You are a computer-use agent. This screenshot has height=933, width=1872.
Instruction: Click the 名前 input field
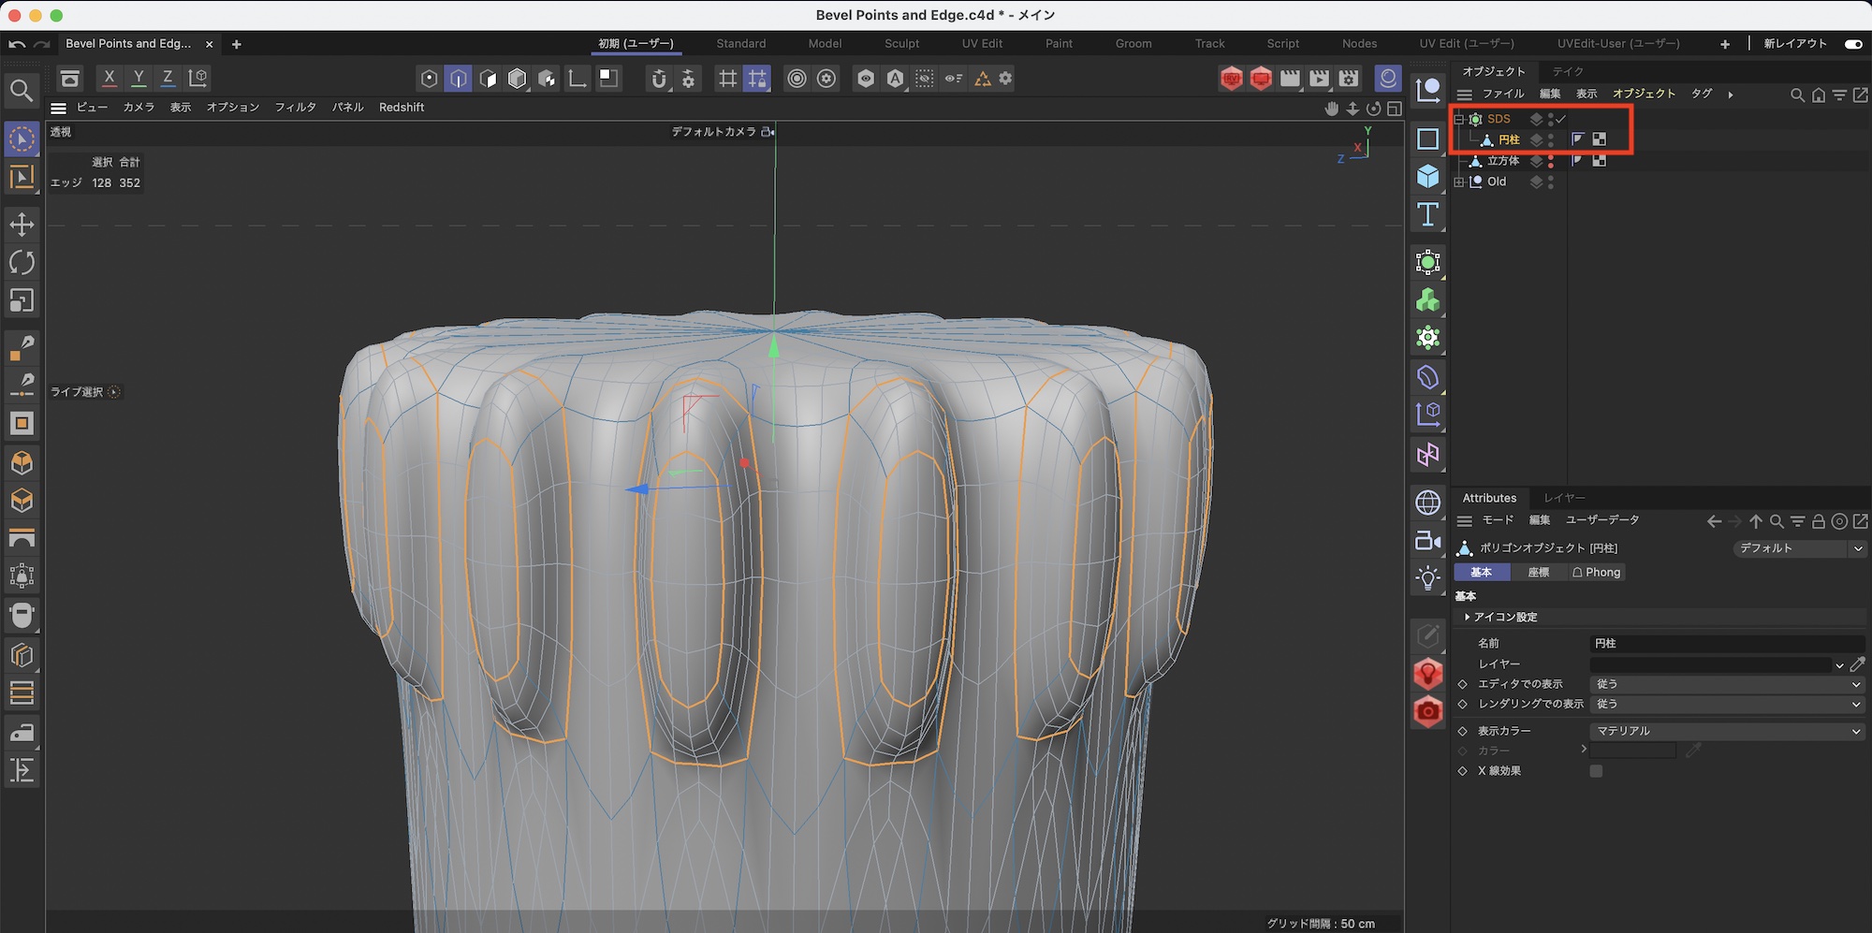click(x=1727, y=644)
